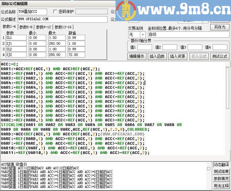
Task: Click the SL2 default value 0.99
Action: 76,49
